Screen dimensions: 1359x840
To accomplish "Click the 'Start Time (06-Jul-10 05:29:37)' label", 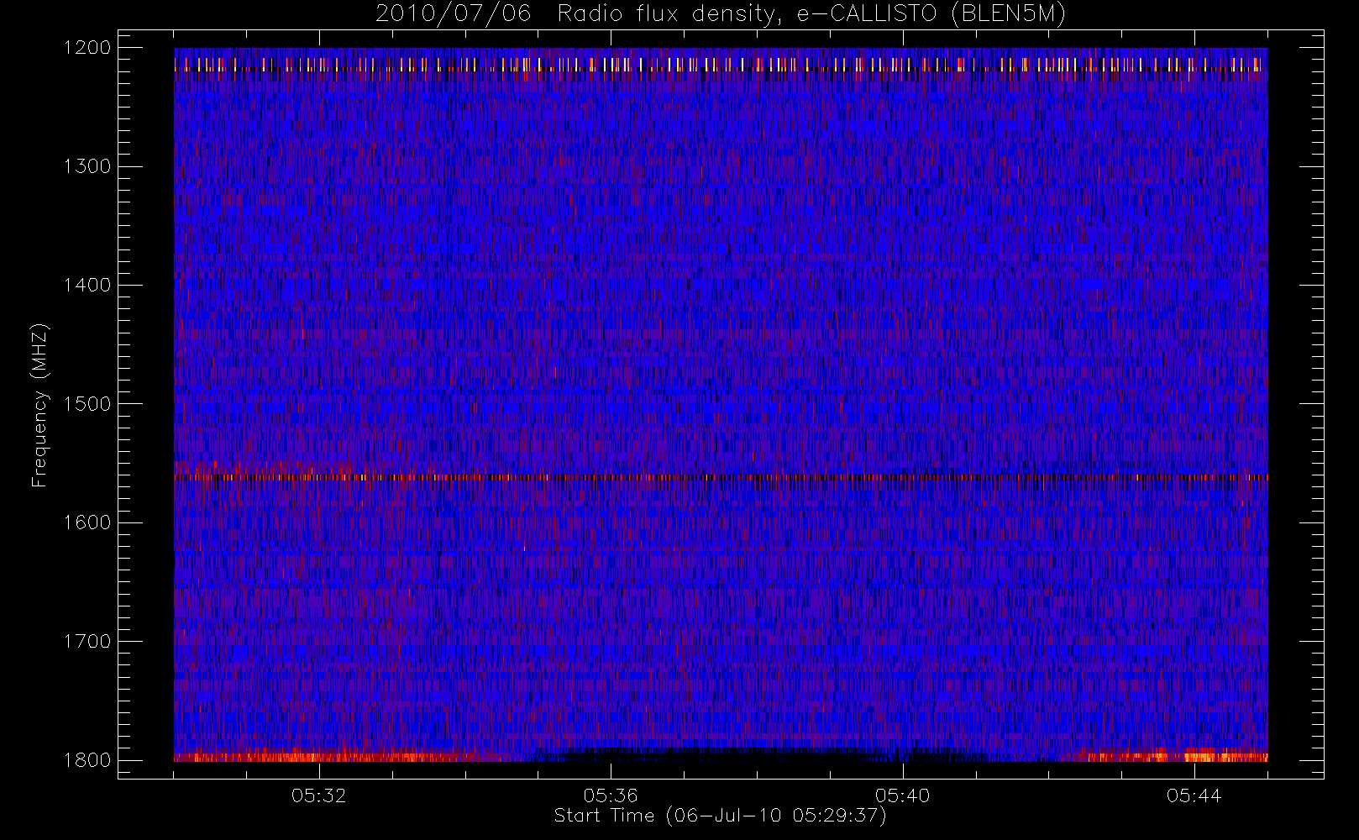I will coord(721,816).
